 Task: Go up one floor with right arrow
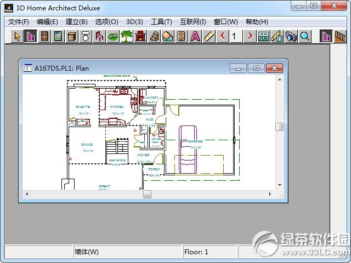(x=250, y=36)
